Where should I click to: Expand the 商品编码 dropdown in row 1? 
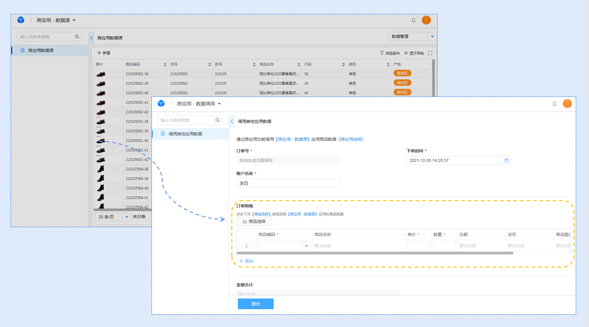(306, 246)
